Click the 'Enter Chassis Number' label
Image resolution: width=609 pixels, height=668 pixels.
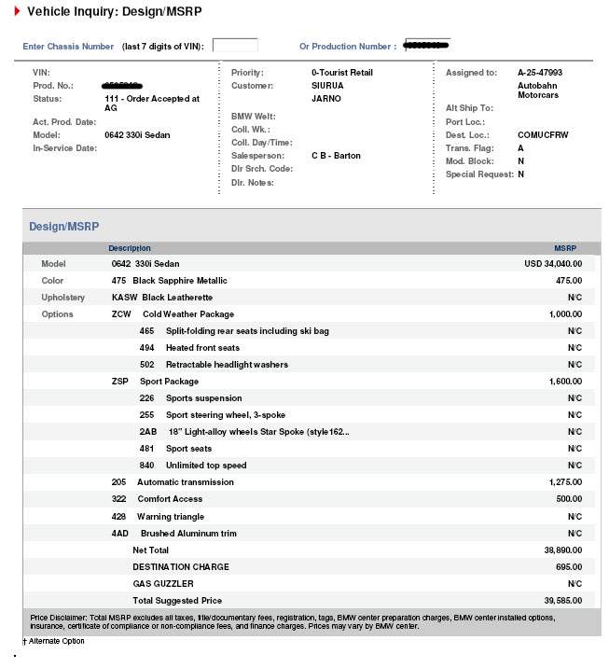click(68, 47)
